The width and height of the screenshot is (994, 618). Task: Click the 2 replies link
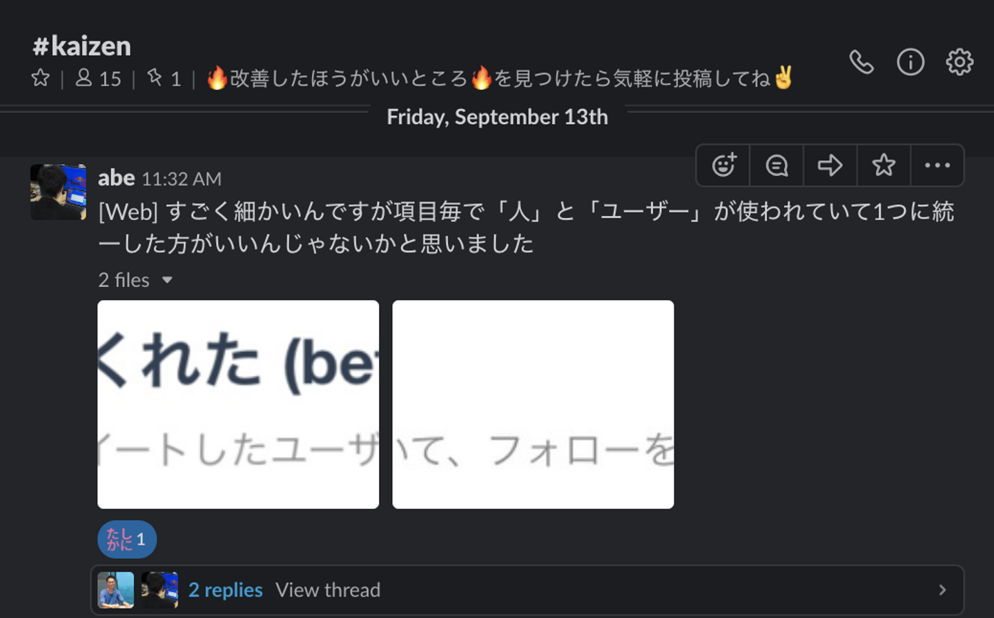(225, 590)
